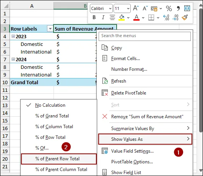Expand the Show Values As submenu
This screenshot has width=203, height=176.
pos(145,139)
